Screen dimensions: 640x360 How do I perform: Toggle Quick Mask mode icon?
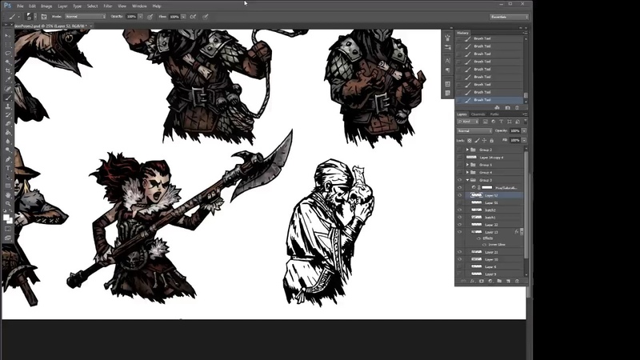[x=8, y=229]
